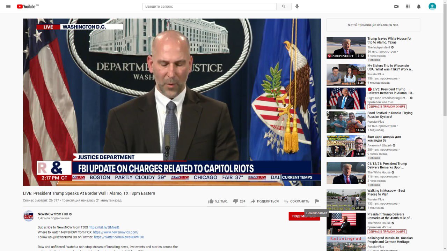Open Анатолий Шарий channel name
This screenshot has height=251, width=447.
pyautogui.click(x=379, y=145)
